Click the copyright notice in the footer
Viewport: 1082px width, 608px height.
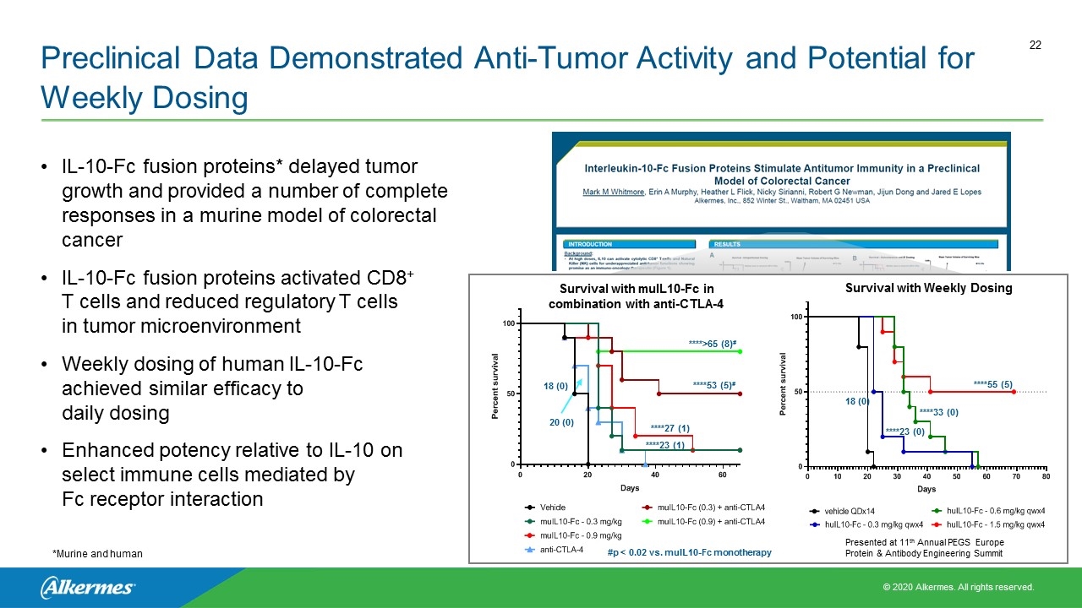coord(957,587)
